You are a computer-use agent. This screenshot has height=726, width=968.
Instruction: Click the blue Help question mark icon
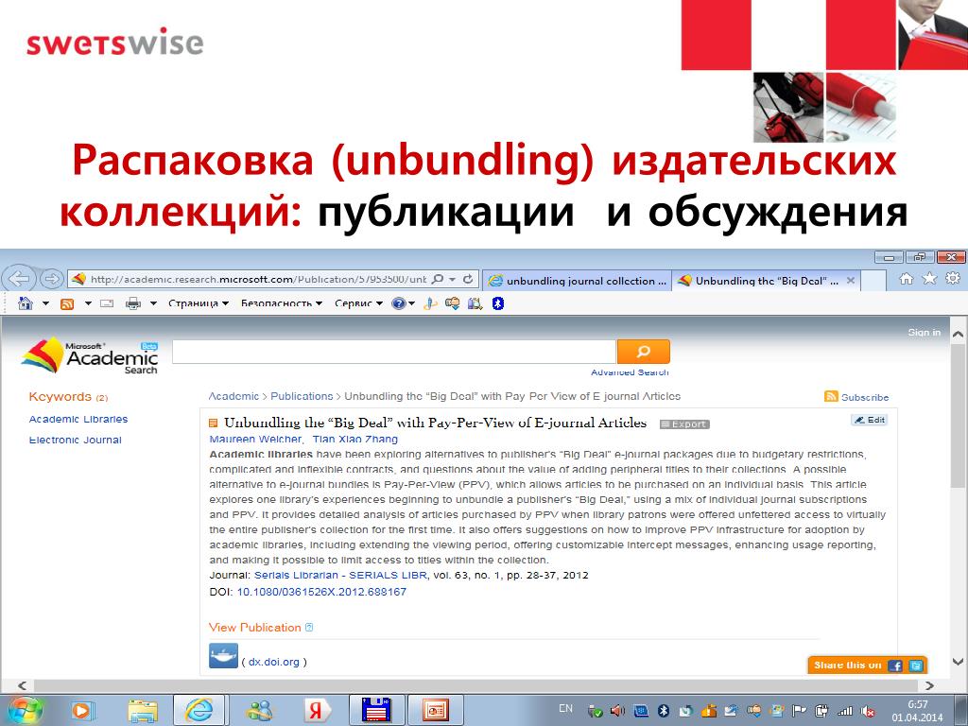[399, 303]
